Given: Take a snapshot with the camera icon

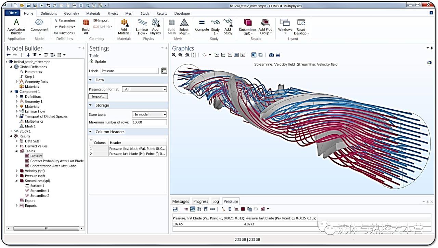Looking at the screenshot, I should (x=271, y=55).
